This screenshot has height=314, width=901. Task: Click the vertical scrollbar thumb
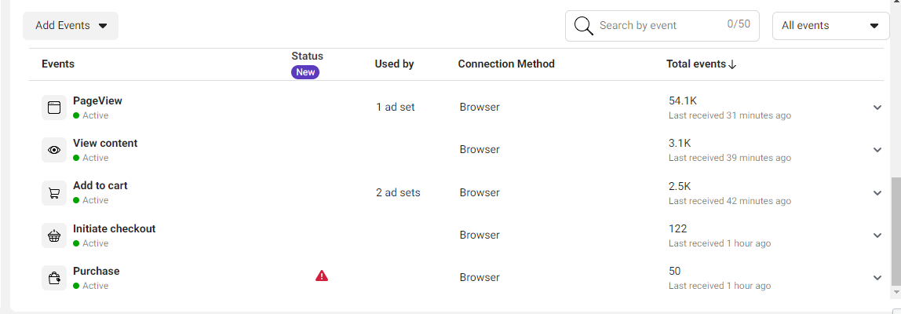pyautogui.click(x=896, y=232)
